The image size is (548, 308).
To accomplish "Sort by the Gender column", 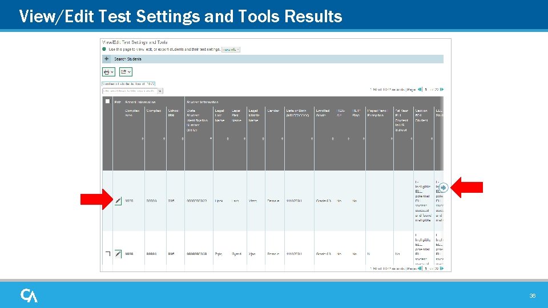I will coord(282,139).
